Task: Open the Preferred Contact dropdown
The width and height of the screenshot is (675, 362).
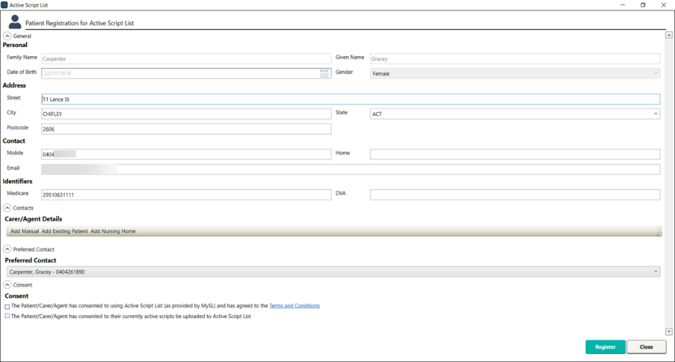Action: tap(333, 272)
